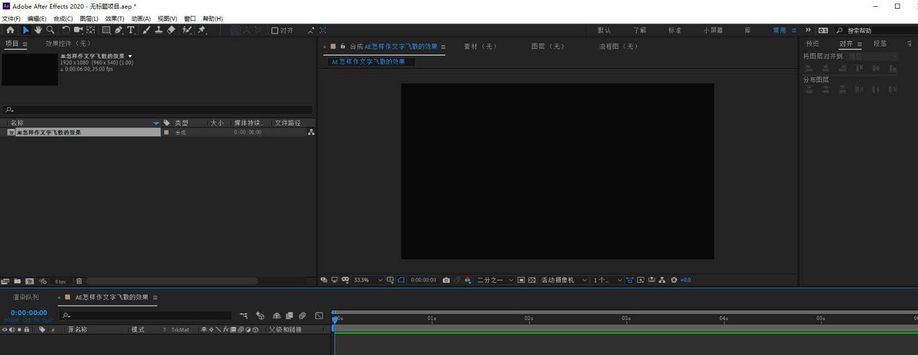Viewport: 918px width, 355px height.
Task: Open resolution 二分之一 dropdown
Action: point(495,280)
